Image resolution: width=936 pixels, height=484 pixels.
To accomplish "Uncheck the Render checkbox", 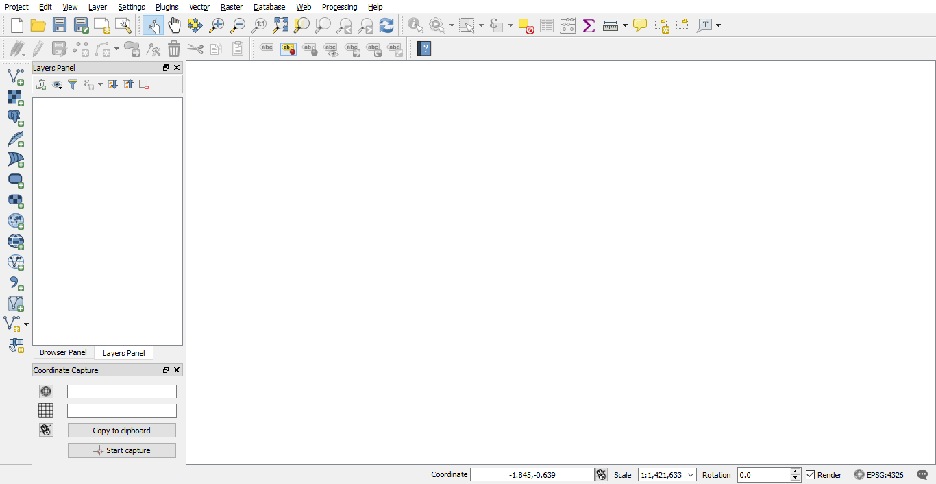I will [x=811, y=475].
